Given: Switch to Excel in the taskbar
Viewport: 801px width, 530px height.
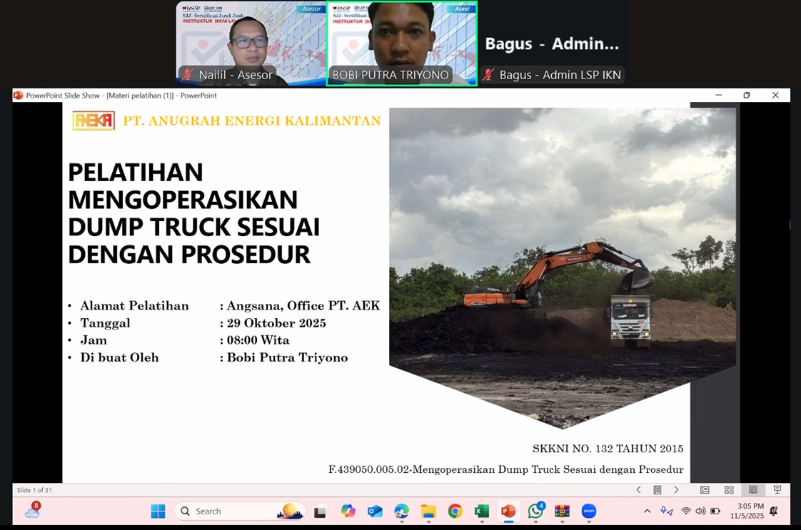Looking at the screenshot, I should coord(482,511).
